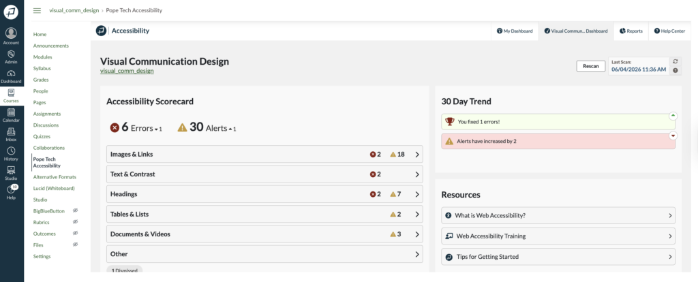
Task: Expand the Other category row
Action: (264, 254)
